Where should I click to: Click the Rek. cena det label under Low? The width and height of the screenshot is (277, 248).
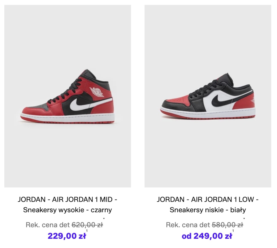(x=188, y=225)
